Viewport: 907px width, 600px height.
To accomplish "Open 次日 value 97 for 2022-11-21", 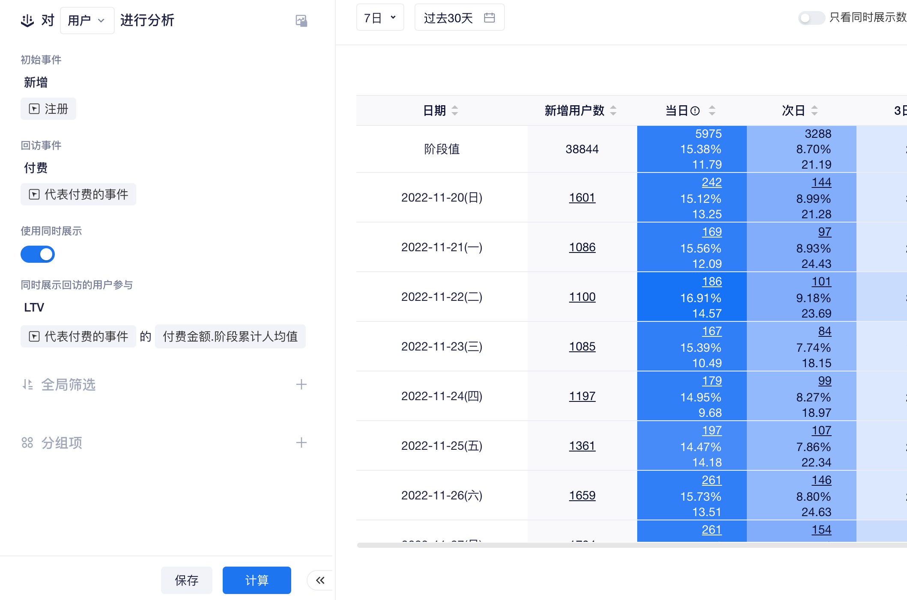I will click(x=825, y=232).
